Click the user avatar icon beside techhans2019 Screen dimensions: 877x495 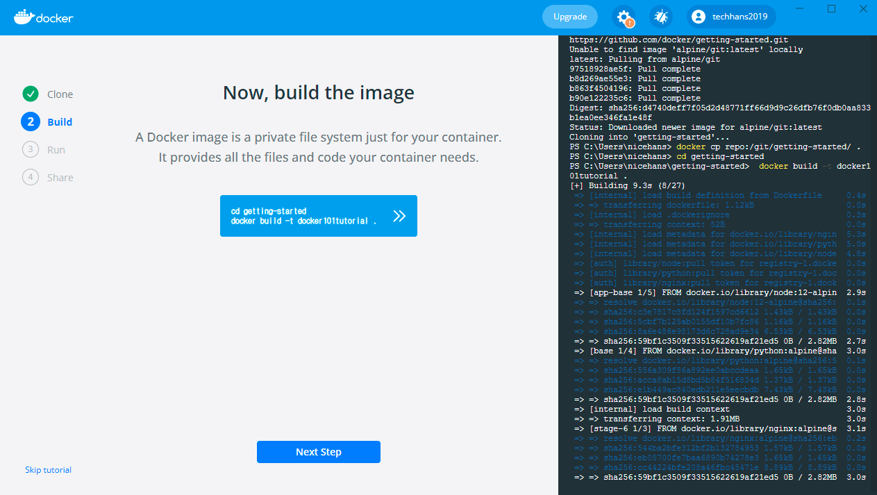tap(699, 17)
